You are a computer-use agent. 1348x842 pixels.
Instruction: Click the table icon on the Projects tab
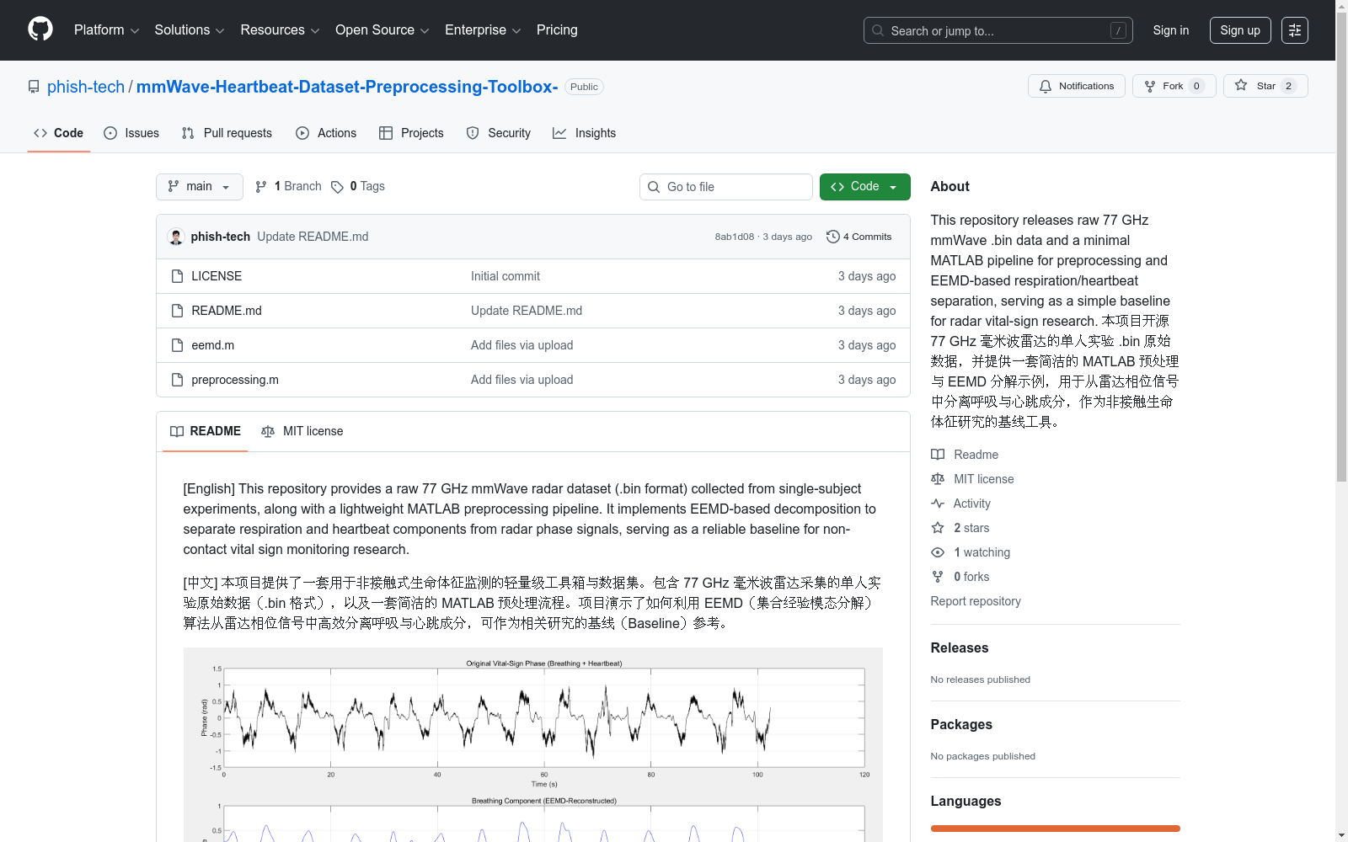[386, 133]
